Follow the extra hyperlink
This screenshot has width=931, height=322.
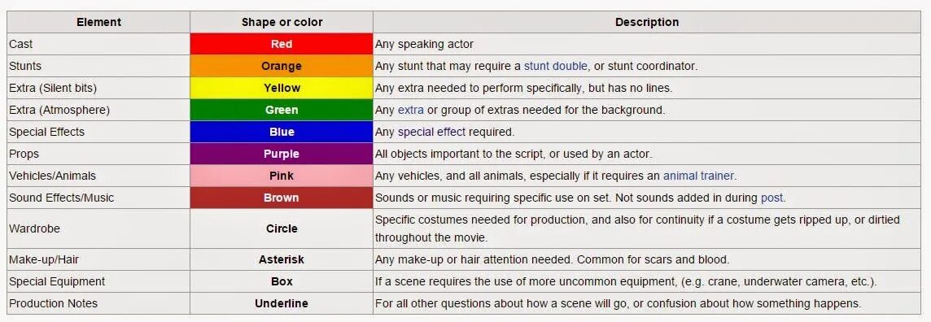411,110
